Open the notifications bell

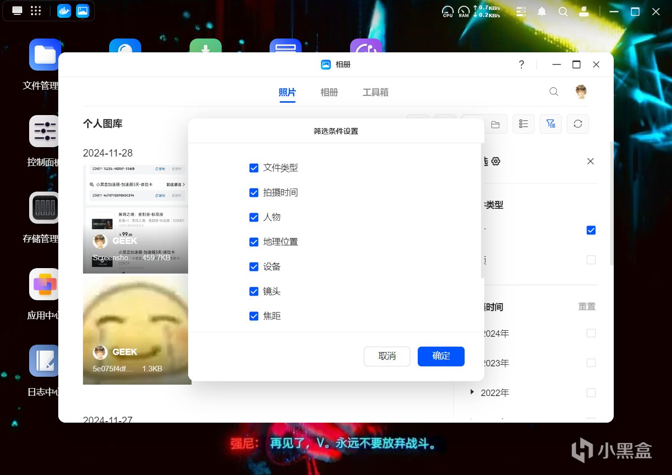(x=542, y=11)
